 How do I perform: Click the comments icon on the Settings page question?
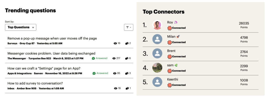point(127,73)
